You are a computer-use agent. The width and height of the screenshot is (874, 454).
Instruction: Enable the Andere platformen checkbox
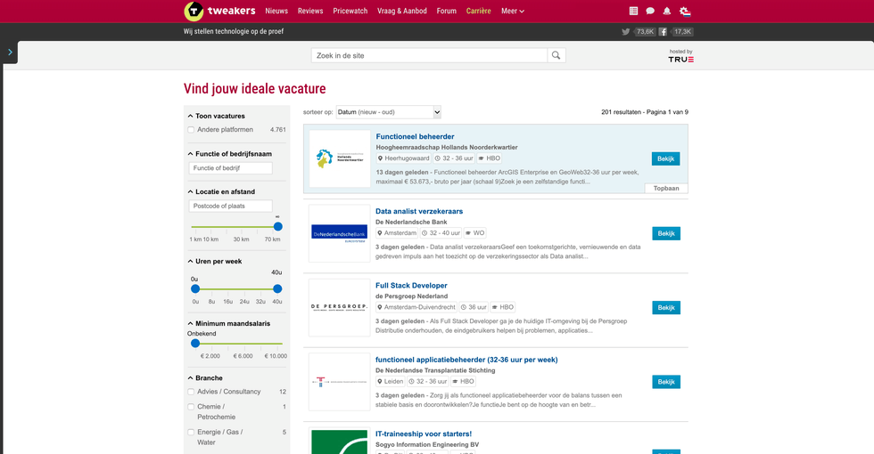tap(191, 130)
